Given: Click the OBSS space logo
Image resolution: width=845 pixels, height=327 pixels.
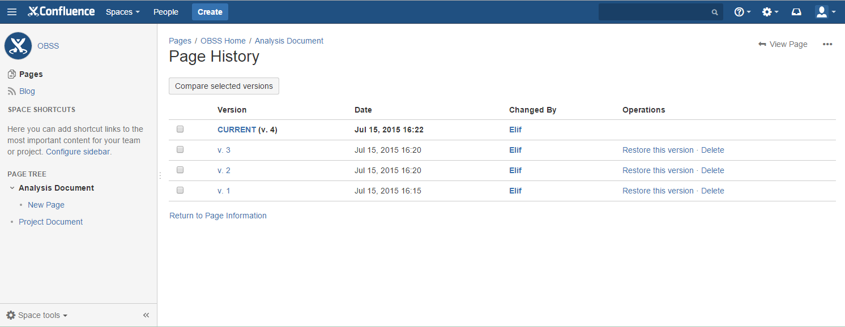Looking at the screenshot, I should (18, 46).
